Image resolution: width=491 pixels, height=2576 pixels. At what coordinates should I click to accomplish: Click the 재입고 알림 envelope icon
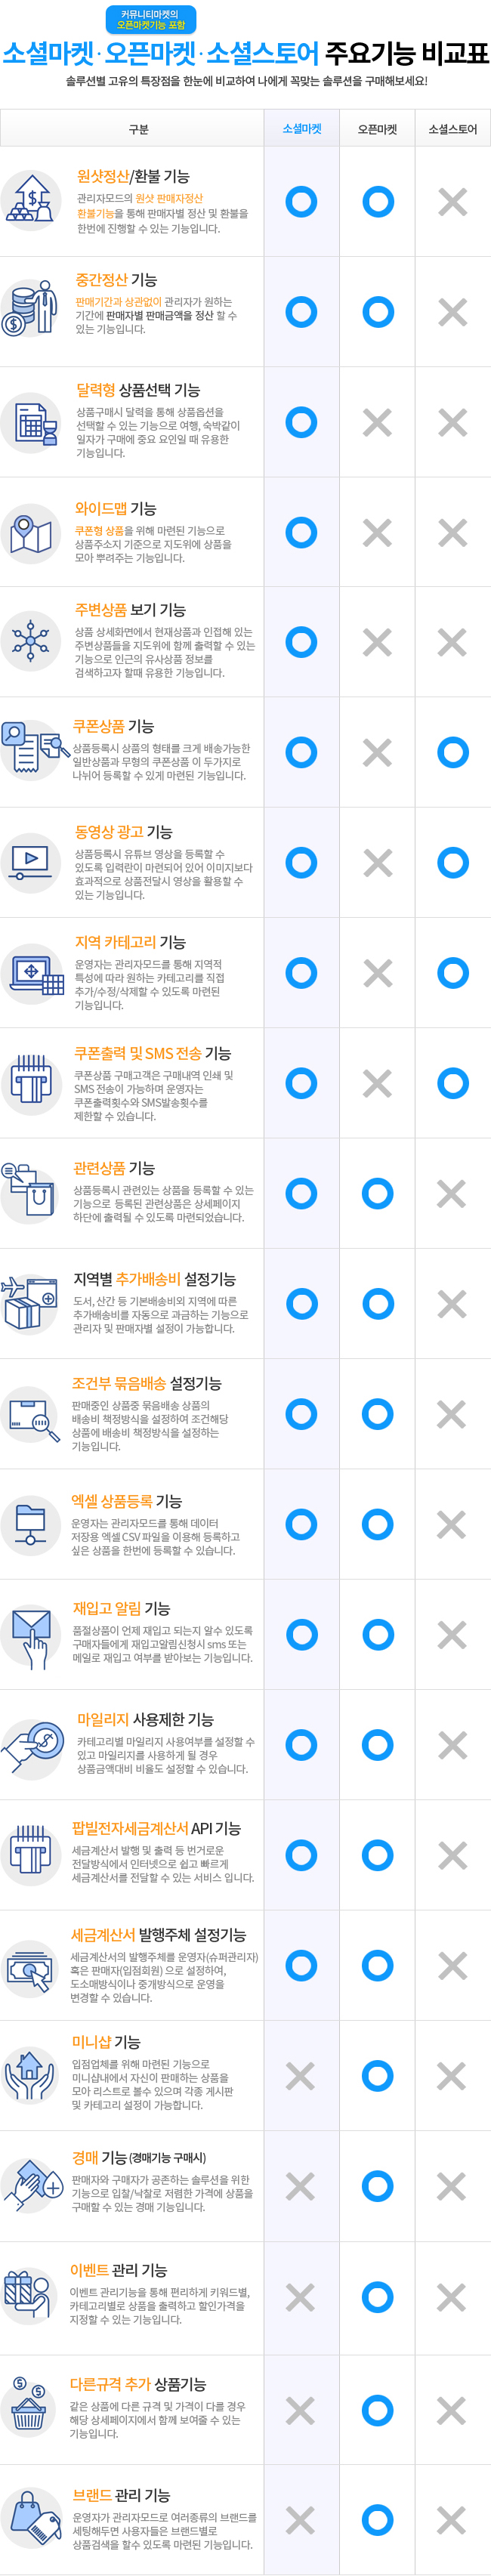click(x=31, y=1636)
